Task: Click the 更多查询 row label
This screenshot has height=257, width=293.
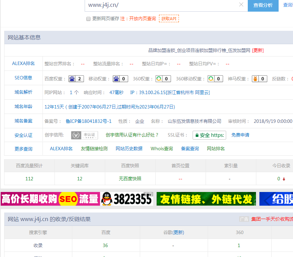Action: pyautogui.click(x=23, y=149)
